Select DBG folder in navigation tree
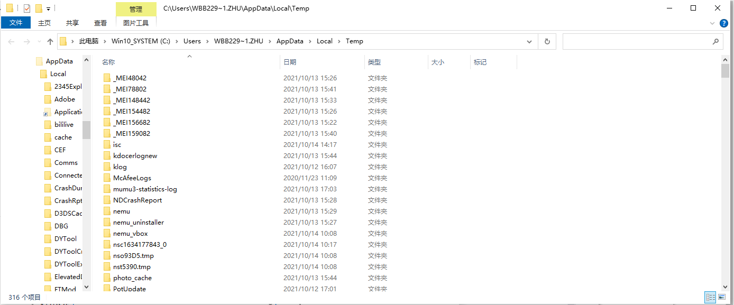 point(61,226)
